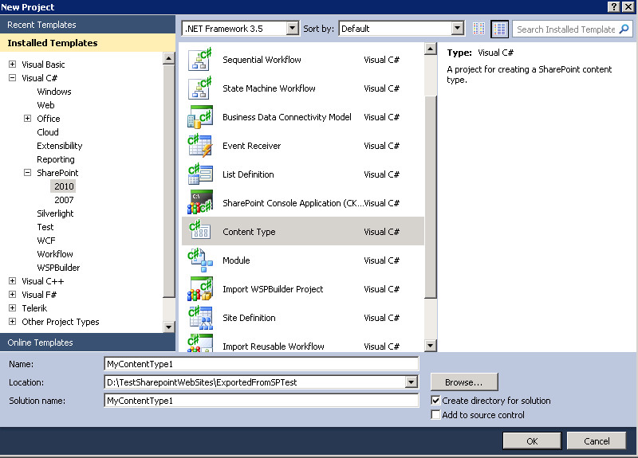Screen dimensions: 638x458
Task: Select the Windows category in tree
Action: click(54, 92)
